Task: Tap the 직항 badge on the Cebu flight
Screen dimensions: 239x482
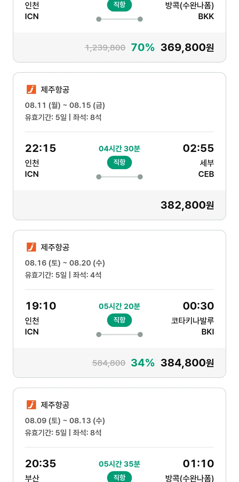Action: pyautogui.click(x=119, y=162)
